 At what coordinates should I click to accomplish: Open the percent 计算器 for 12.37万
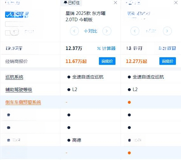click(x=106, y=48)
